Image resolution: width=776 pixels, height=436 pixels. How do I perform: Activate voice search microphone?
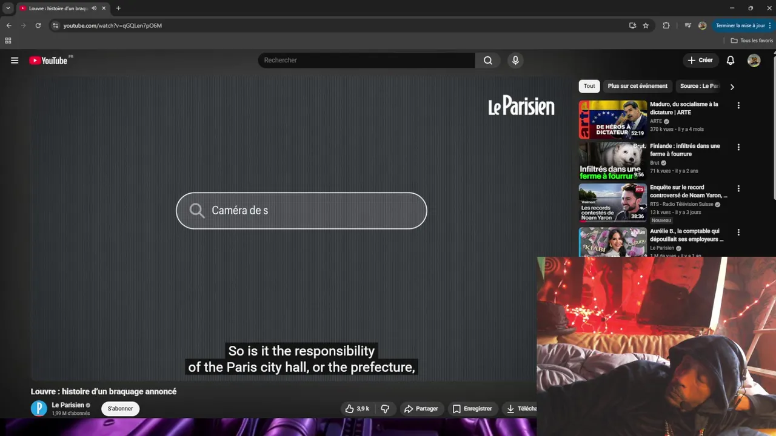tap(515, 60)
